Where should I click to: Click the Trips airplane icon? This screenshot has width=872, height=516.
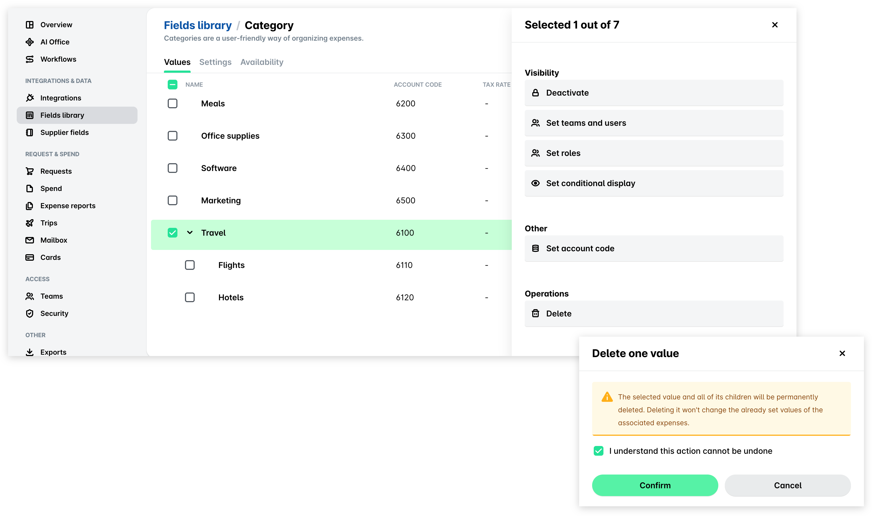click(x=30, y=223)
